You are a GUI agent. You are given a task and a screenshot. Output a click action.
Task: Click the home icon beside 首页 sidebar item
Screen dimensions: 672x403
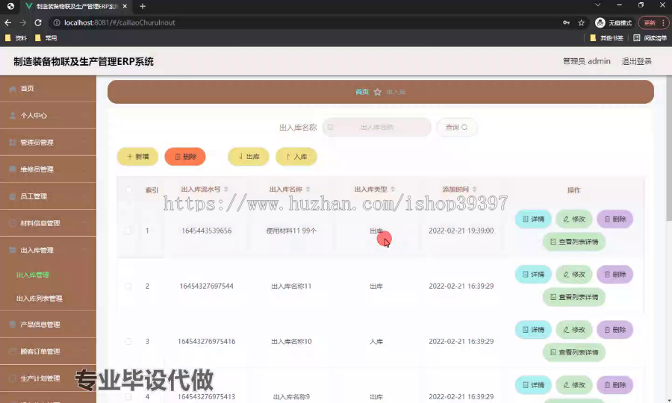tap(13, 89)
